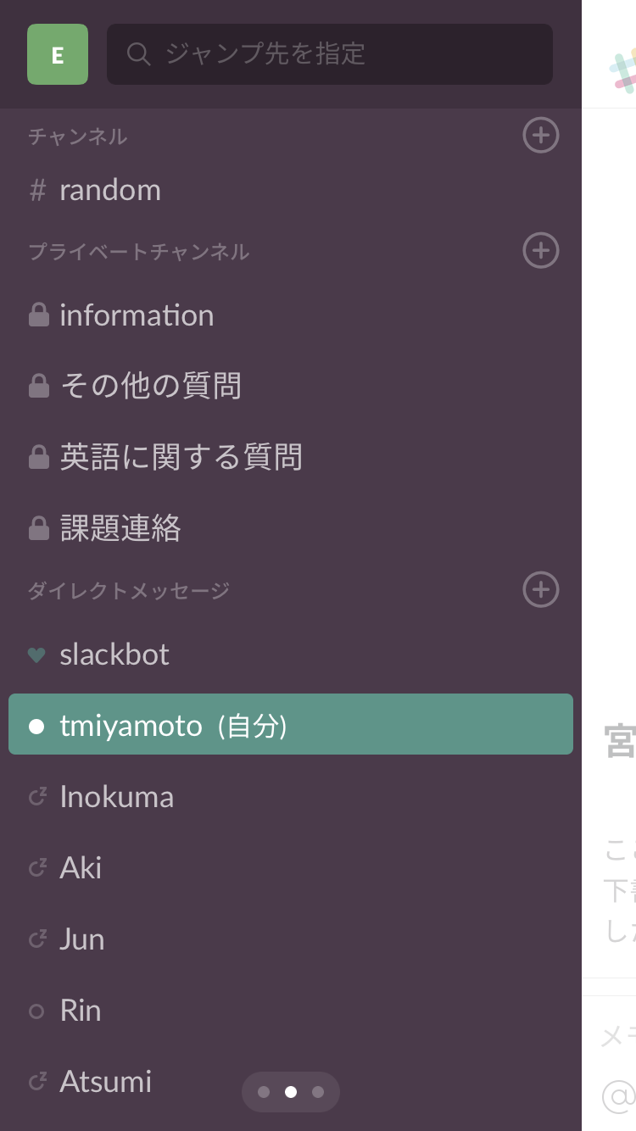
Task: Click the @ mention icon at the bottom right
Action: (x=619, y=1096)
